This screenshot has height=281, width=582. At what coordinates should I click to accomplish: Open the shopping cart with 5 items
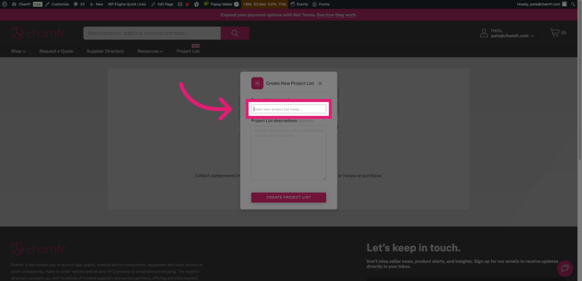(x=558, y=33)
